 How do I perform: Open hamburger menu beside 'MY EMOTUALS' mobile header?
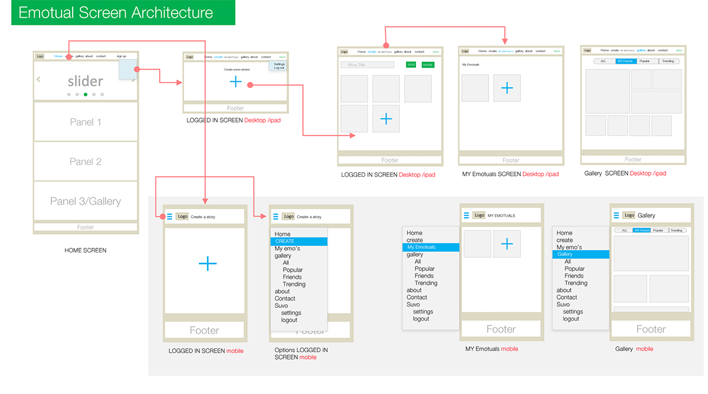coord(467,215)
